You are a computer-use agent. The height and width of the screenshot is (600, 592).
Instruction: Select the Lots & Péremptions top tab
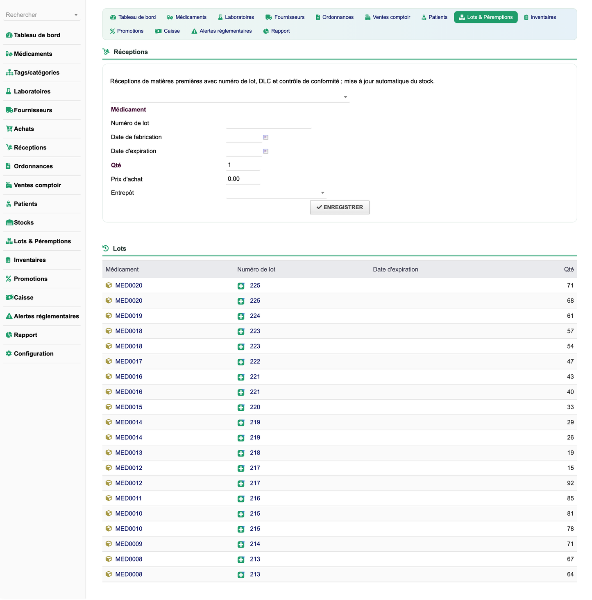pos(486,17)
